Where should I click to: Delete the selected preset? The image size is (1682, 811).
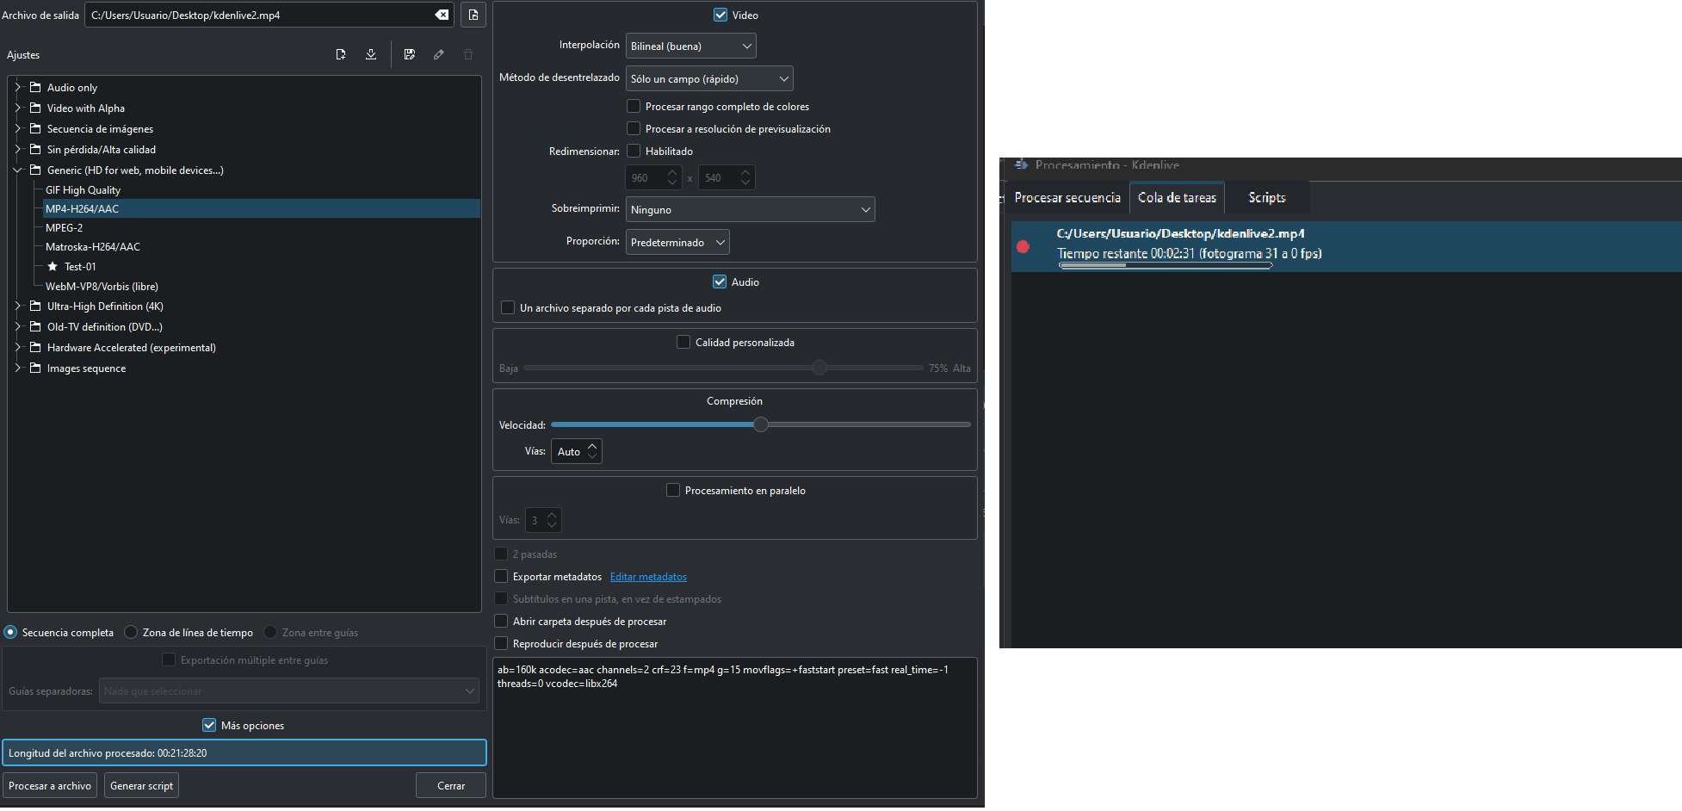(468, 54)
